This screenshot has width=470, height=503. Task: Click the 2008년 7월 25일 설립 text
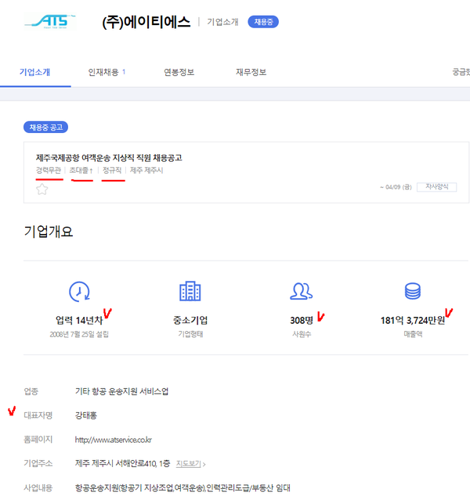click(x=79, y=334)
